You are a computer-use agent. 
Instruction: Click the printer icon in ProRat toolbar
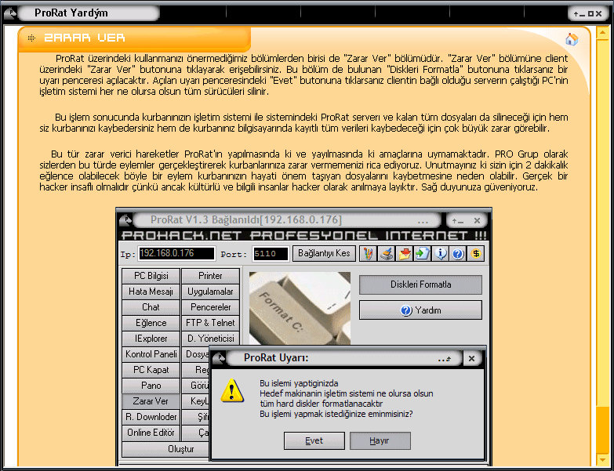pos(387,253)
